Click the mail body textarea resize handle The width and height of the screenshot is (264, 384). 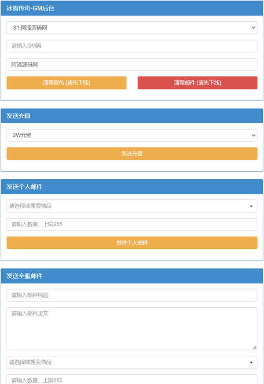[x=255, y=347]
